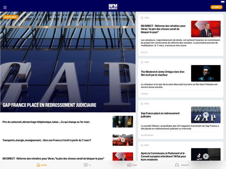226x169 pixels.
Task: Open headline Gap France placé en redressement judiciaire
Action: click(49, 105)
